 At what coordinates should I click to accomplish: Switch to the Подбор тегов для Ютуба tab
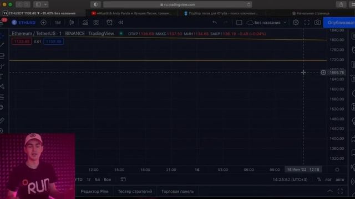point(222,13)
